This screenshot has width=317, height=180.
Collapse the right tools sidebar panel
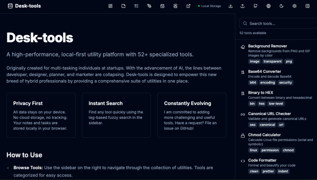click(x=307, y=6)
